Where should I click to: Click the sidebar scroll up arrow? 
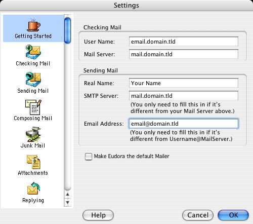pyautogui.click(x=67, y=194)
